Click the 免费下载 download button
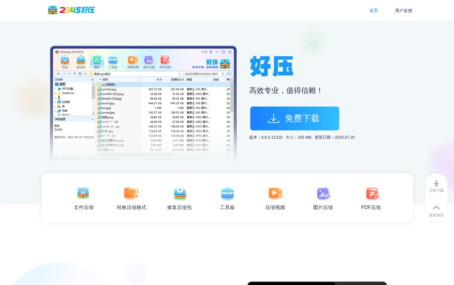The width and height of the screenshot is (454, 285). point(295,118)
